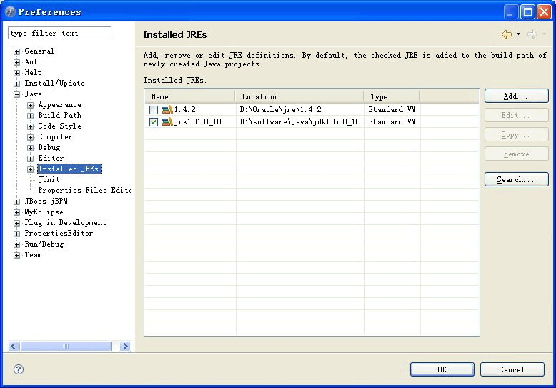The height and width of the screenshot is (388, 556).
Task: Select the jdk1.6.0_10 JRE name
Action: [x=198, y=121]
